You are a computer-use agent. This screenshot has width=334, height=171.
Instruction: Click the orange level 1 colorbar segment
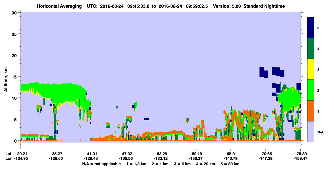tap(311, 111)
